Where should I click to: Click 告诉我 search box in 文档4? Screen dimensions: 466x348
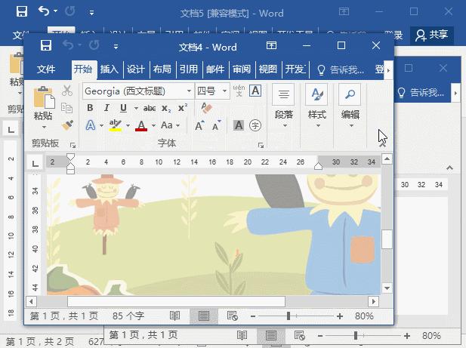tap(341, 70)
